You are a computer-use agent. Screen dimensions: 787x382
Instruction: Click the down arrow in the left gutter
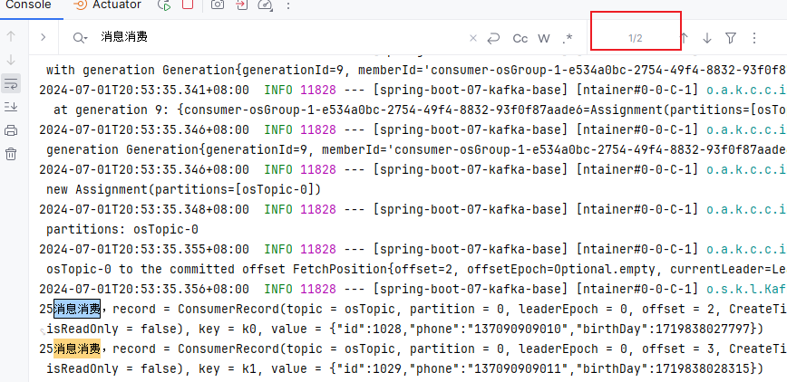pyautogui.click(x=11, y=60)
